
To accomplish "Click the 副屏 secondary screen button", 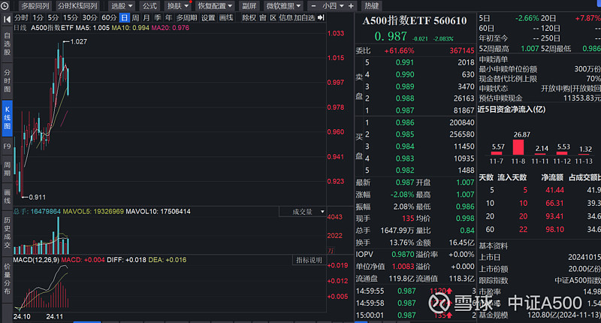I will pyautogui.click(x=249, y=6).
